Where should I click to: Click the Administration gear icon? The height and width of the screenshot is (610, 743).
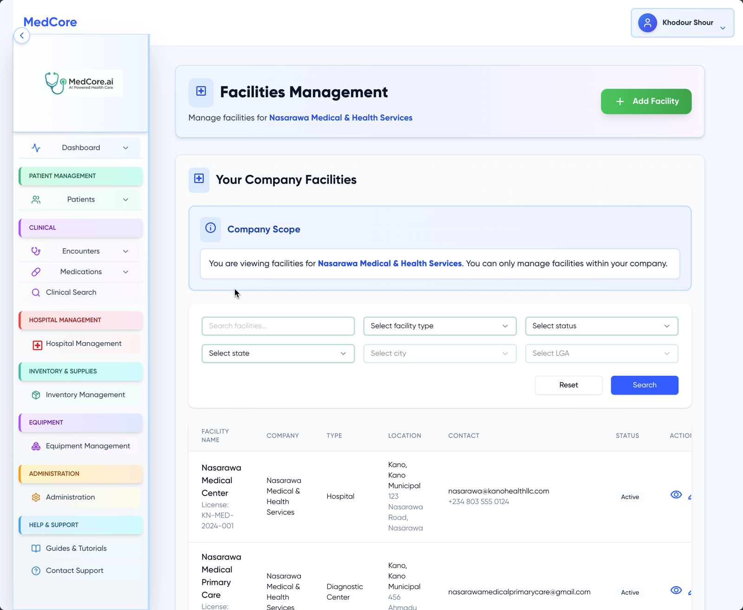36,497
